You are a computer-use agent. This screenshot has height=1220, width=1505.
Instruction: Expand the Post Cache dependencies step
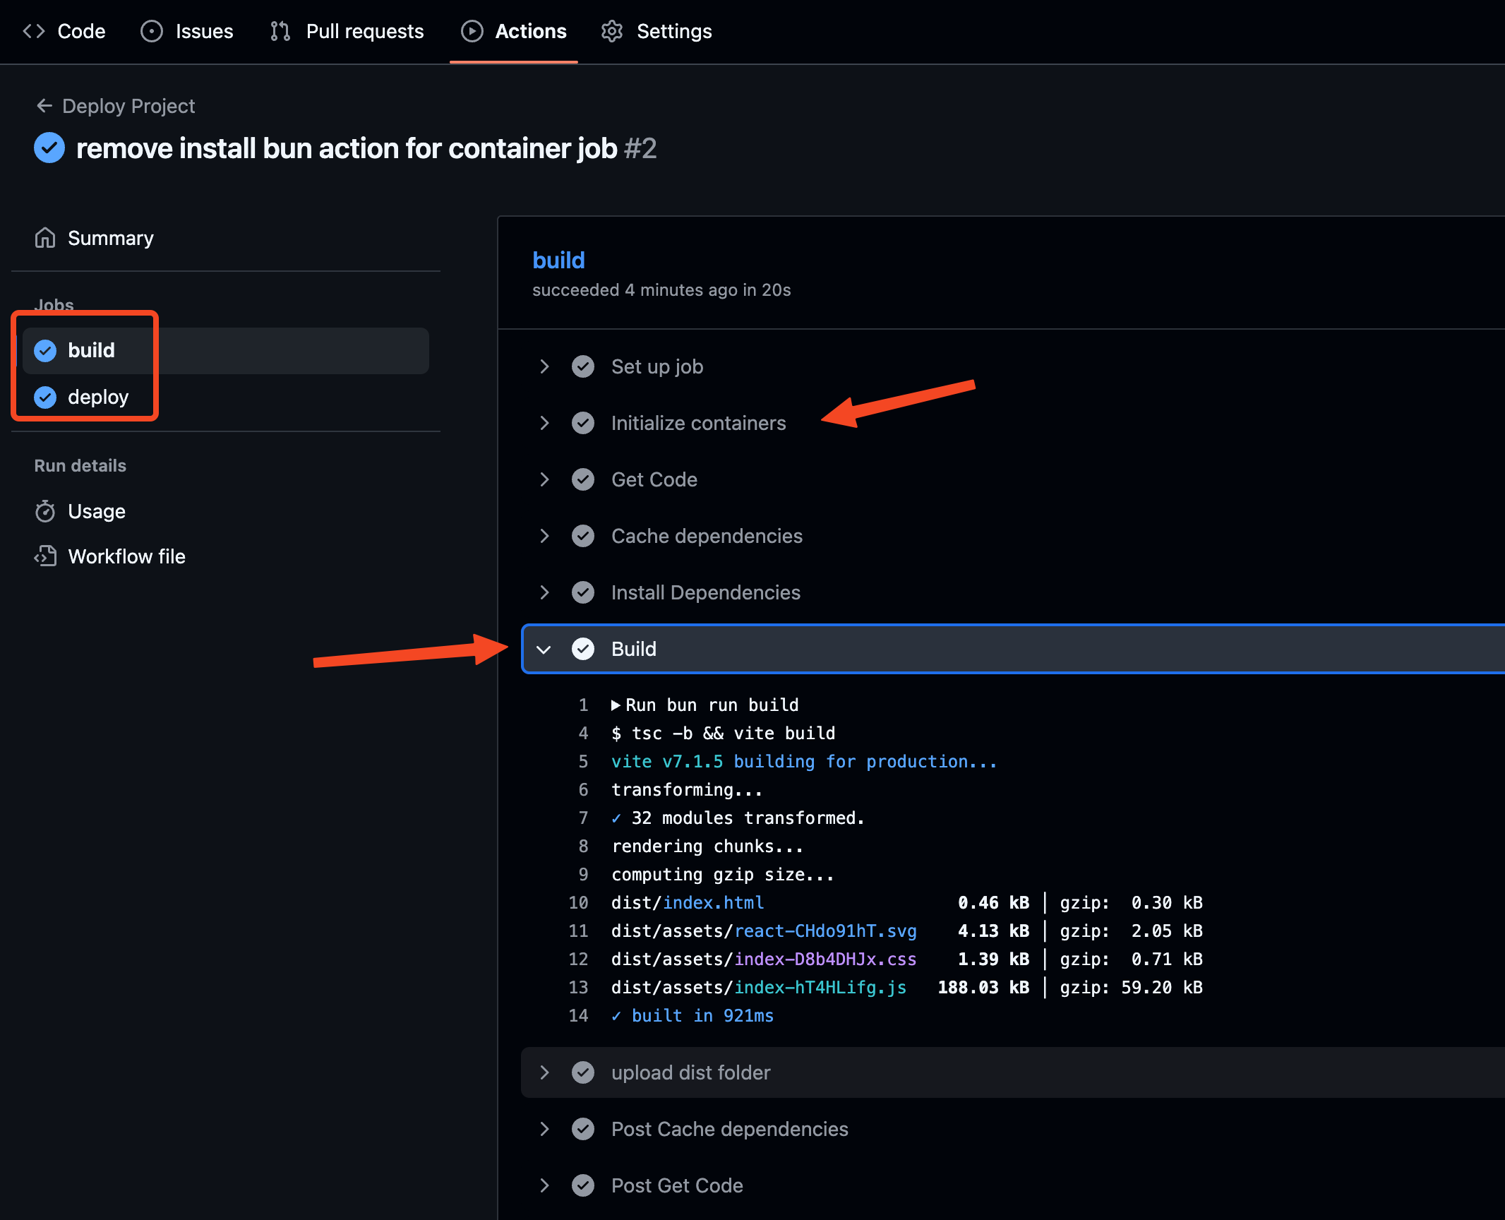(544, 1129)
